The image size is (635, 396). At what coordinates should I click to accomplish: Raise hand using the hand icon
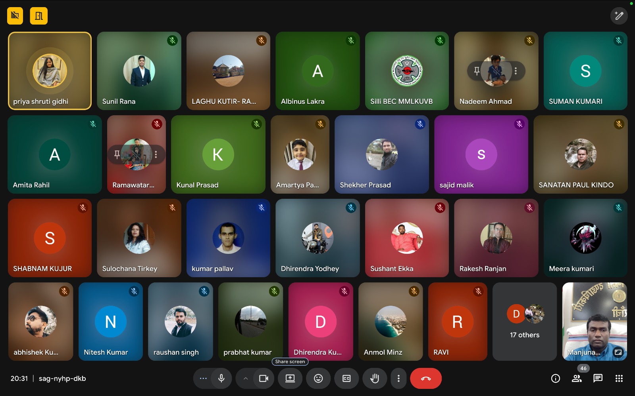click(x=374, y=379)
